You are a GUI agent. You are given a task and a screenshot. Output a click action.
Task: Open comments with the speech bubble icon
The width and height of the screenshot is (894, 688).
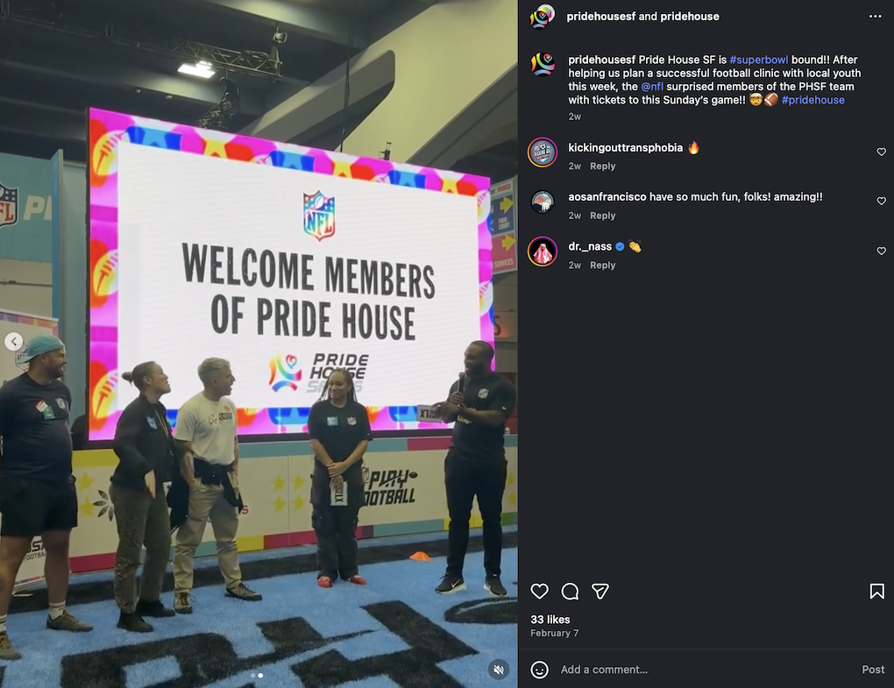(570, 591)
